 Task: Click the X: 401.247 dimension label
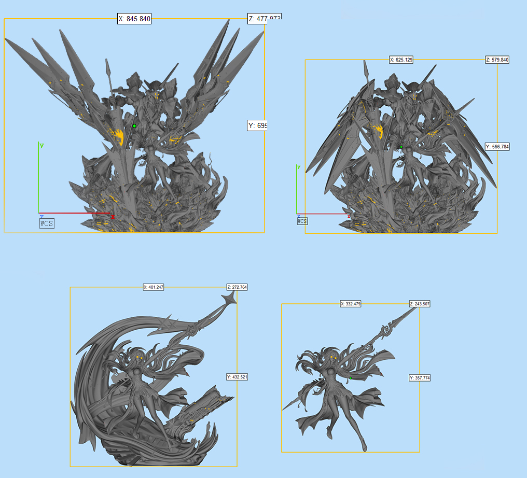[x=153, y=287]
